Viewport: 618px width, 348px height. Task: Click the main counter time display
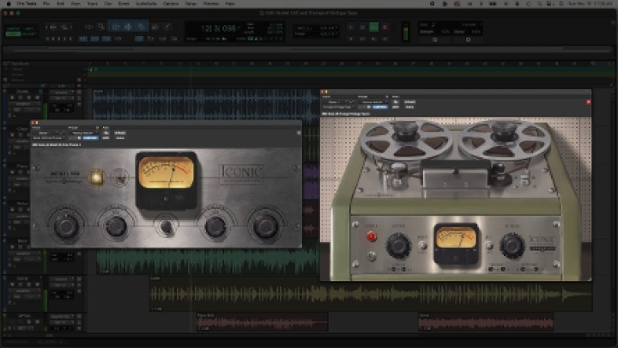(x=218, y=28)
